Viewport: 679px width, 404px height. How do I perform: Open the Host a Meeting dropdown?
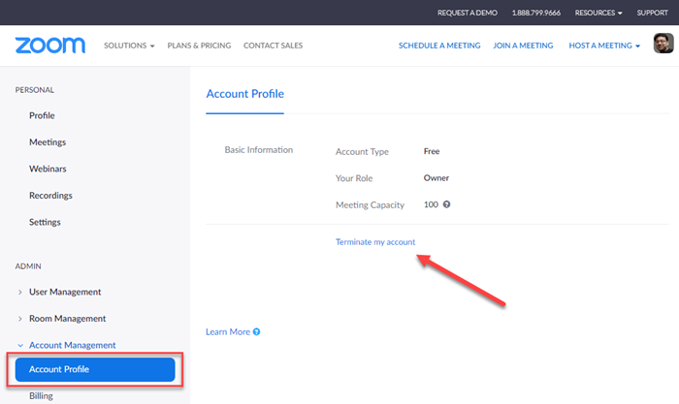tap(604, 46)
